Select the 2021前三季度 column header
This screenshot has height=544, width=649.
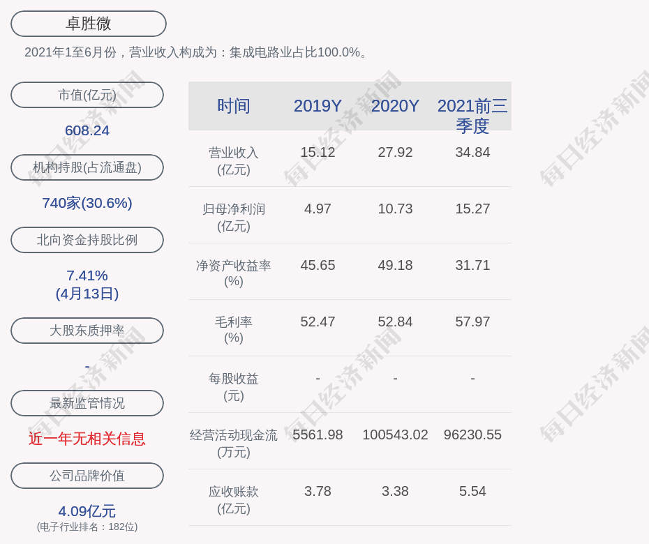click(472, 115)
